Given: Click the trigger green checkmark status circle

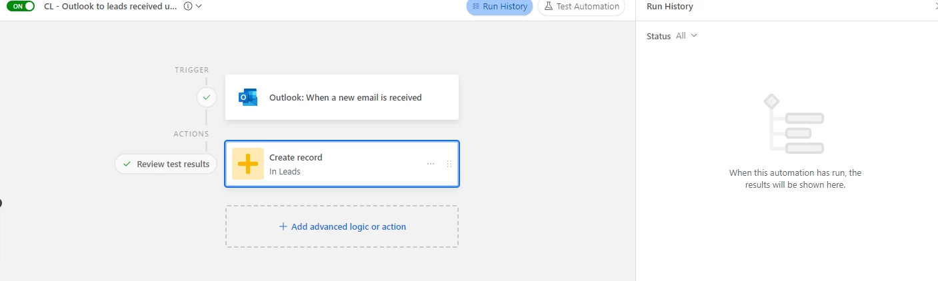Looking at the screenshot, I should pyautogui.click(x=207, y=97).
